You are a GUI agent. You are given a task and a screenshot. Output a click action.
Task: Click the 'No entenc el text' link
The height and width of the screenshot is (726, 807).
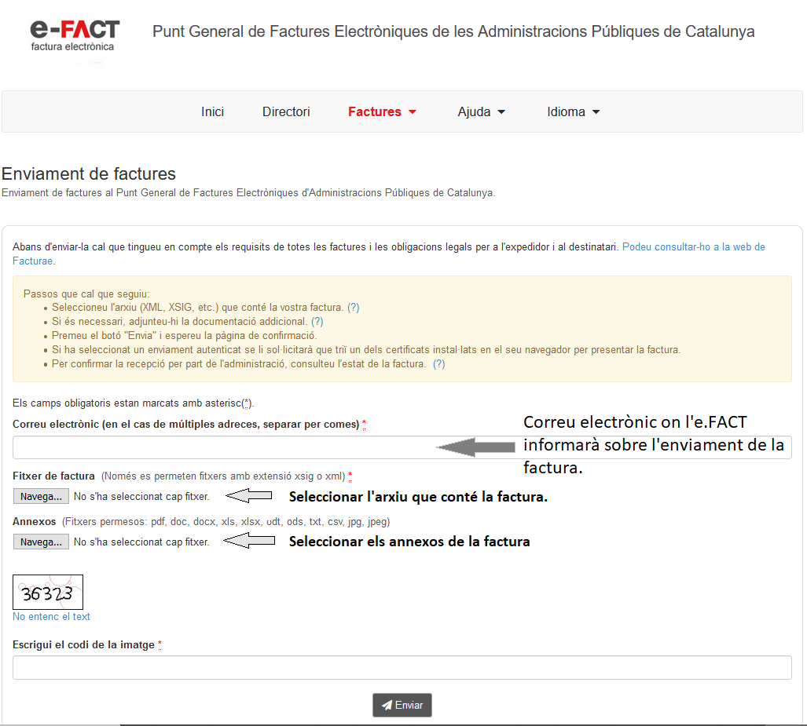51,617
